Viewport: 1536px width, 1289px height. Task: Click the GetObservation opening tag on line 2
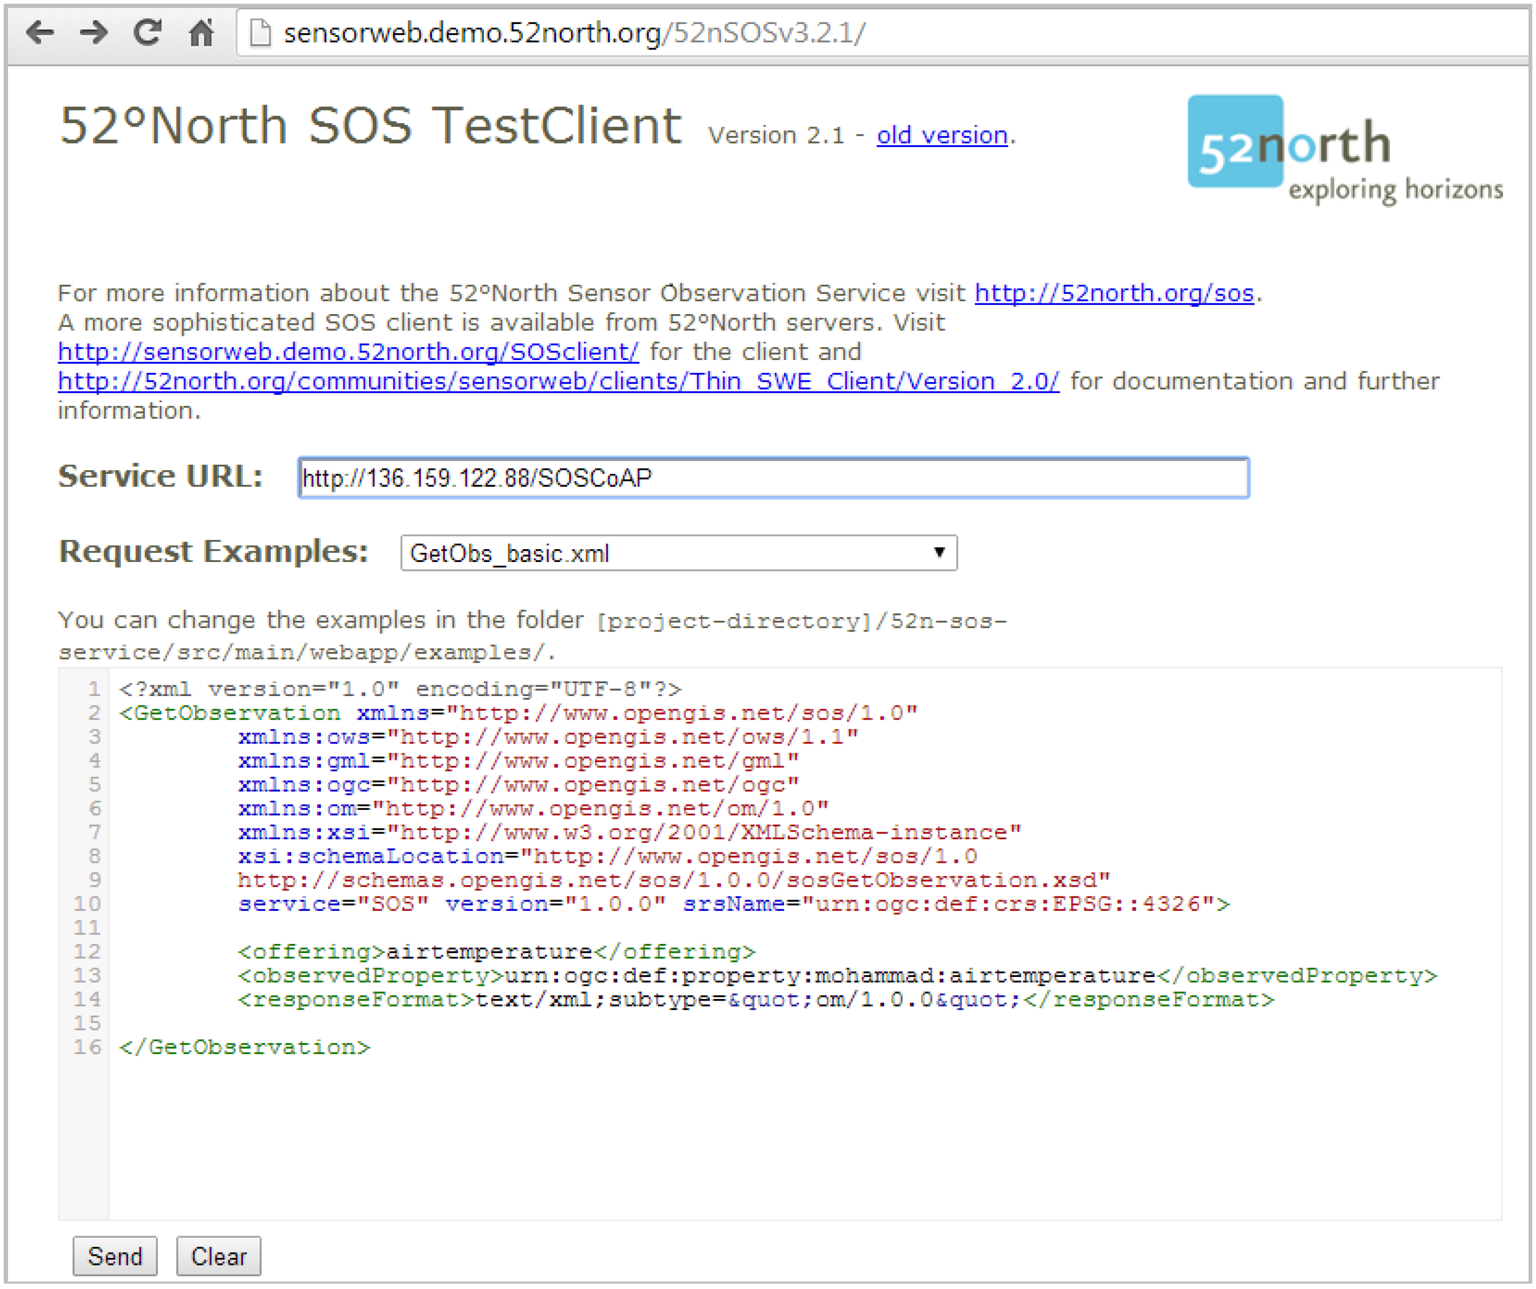click(519, 713)
